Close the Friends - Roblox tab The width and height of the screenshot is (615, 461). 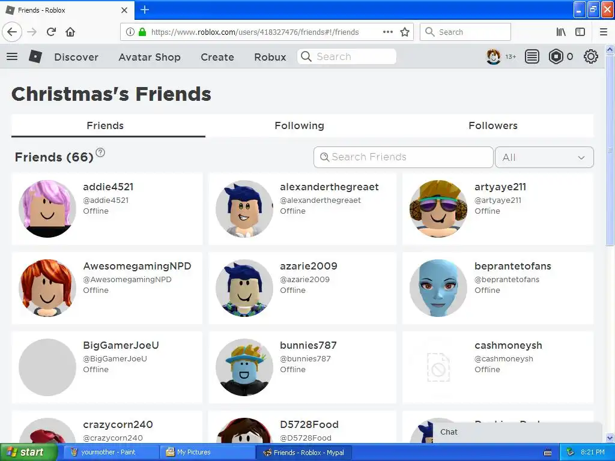coord(124,10)
